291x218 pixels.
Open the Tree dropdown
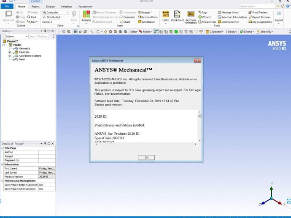32,22
